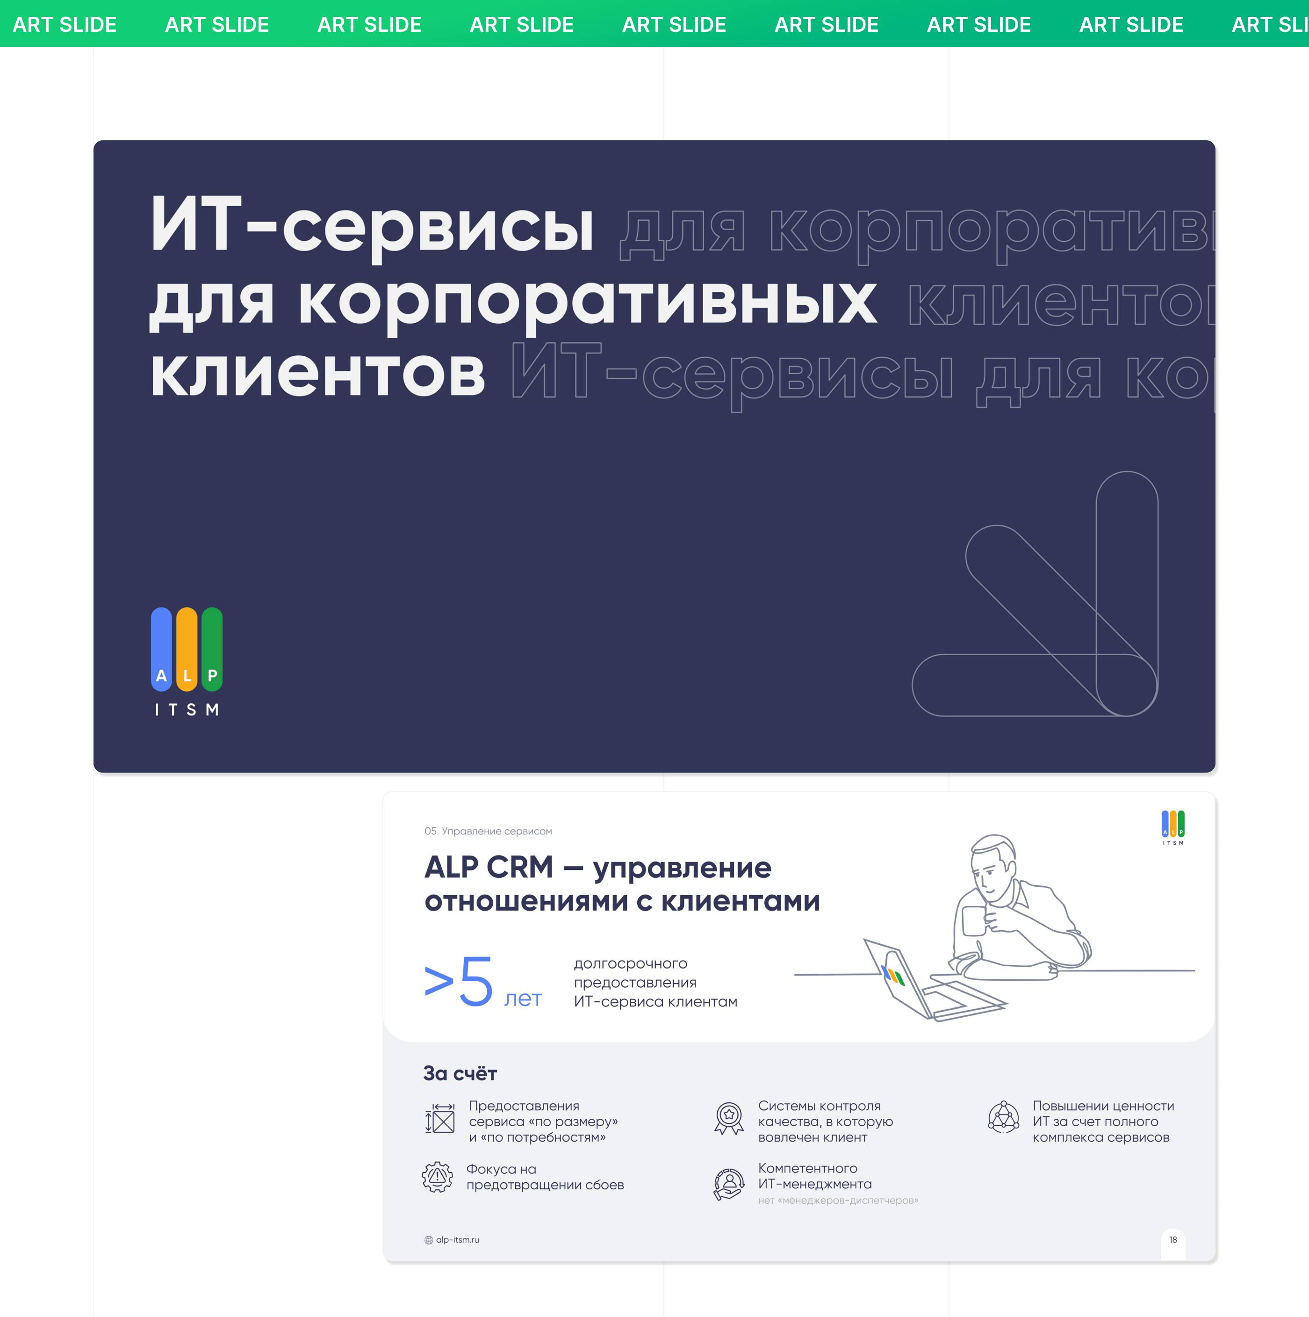Click the small ALP ITSM logo on the slide
This screenshot has width=1309, height=1317.
pyautogui.click(x=1172, y=827)
